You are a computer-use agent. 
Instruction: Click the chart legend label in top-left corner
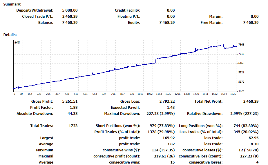[17, 42]
